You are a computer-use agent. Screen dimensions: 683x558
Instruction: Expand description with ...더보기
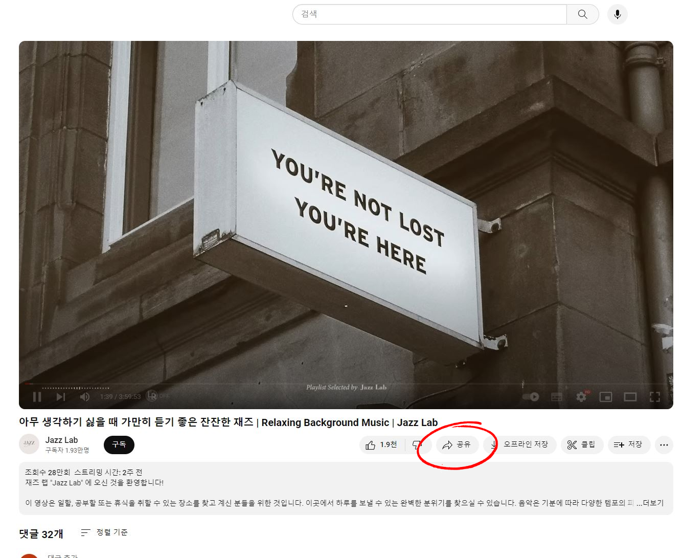point(650,503)
